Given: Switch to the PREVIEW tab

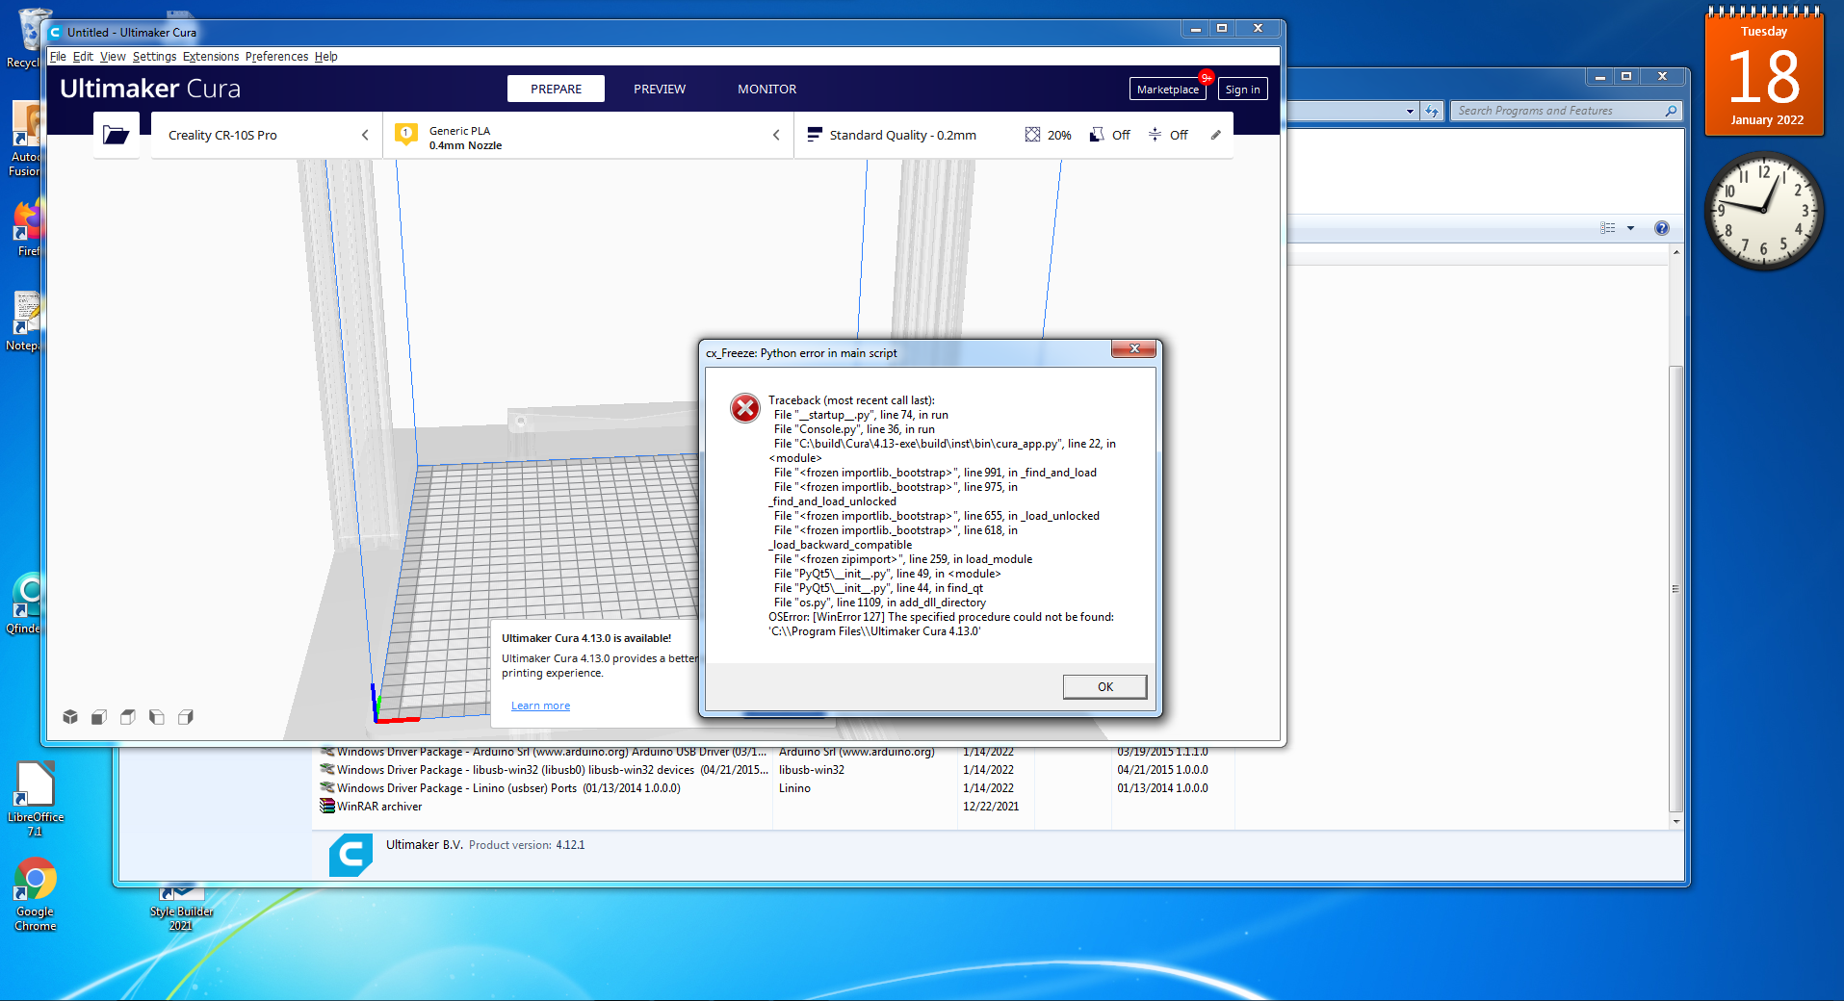Looking at the screenshot, I should pos(659,89).
